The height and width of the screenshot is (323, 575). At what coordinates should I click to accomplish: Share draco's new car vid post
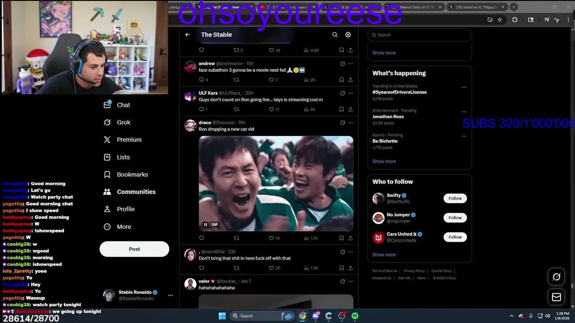point(350,238)
